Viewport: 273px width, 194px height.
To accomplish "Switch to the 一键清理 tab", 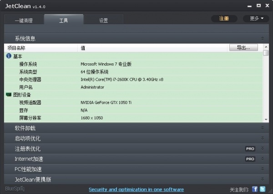I will point(24,20).
